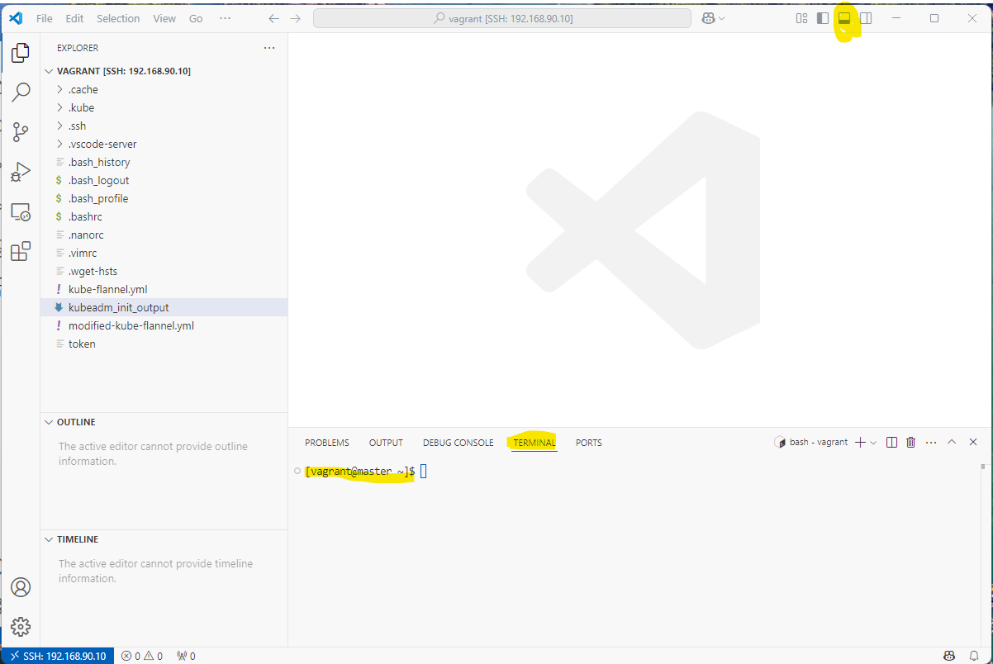Image resolution: width=993 pixels, height=664 pixels.
Task: Open the Accounts menu icon
Action: point(21,587)
